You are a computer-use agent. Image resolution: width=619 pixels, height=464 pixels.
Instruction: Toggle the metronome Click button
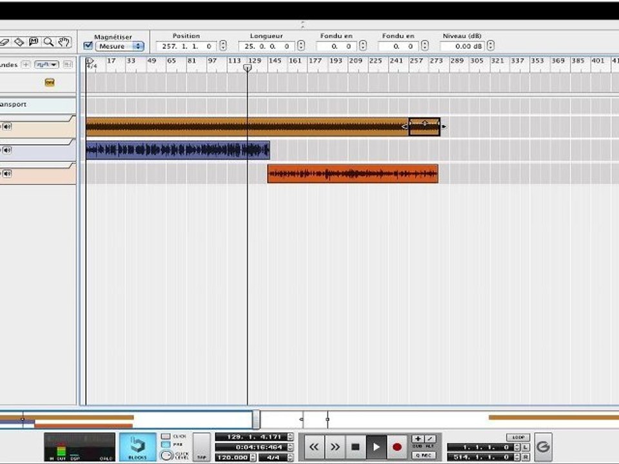click(166, 436)
